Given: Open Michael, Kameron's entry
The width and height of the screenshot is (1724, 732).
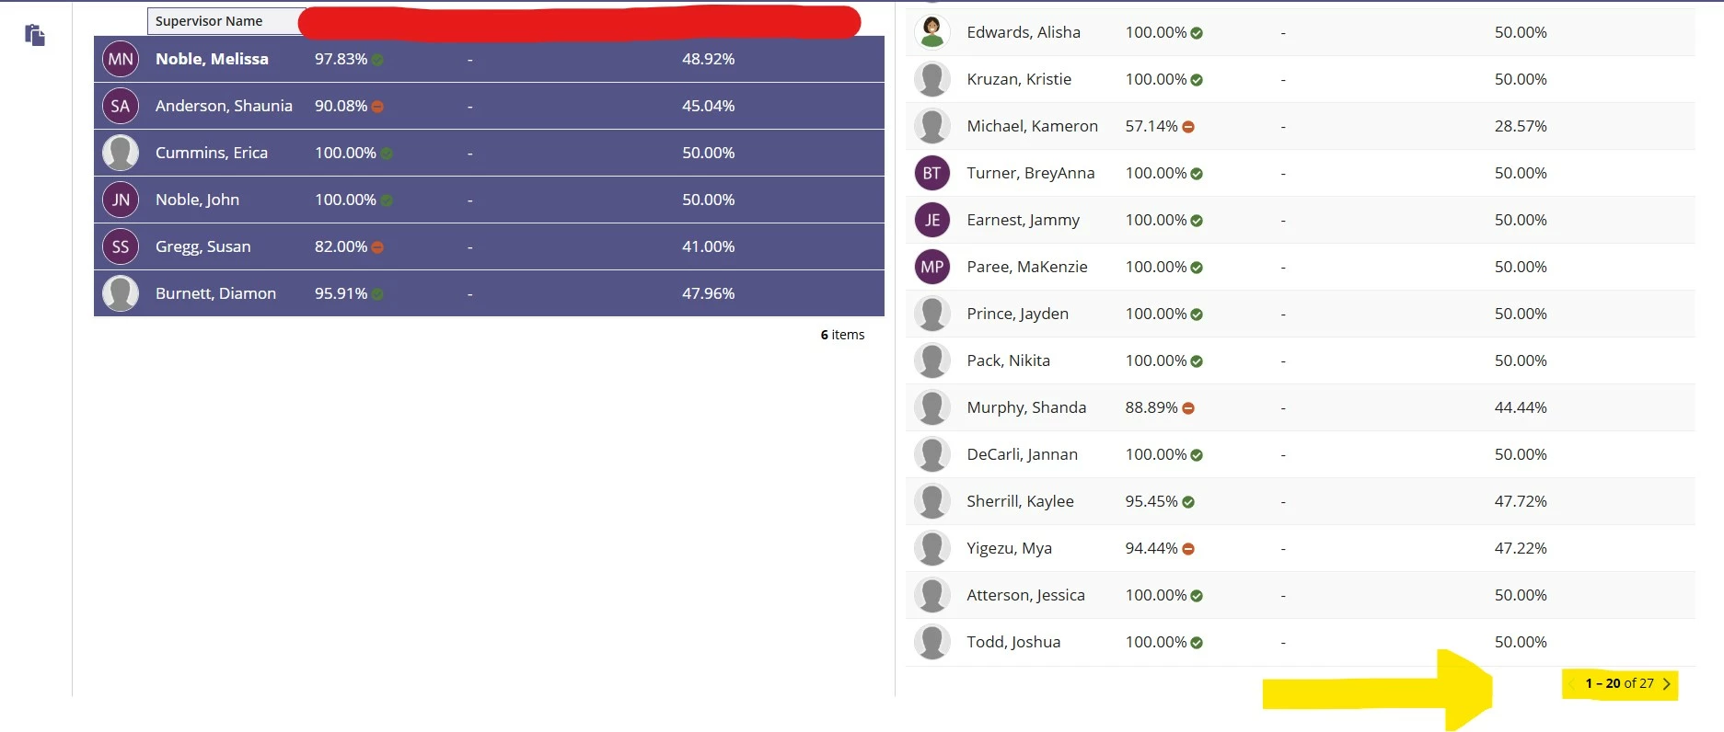Looking at the screenshot, I should tap(1301, 126).
